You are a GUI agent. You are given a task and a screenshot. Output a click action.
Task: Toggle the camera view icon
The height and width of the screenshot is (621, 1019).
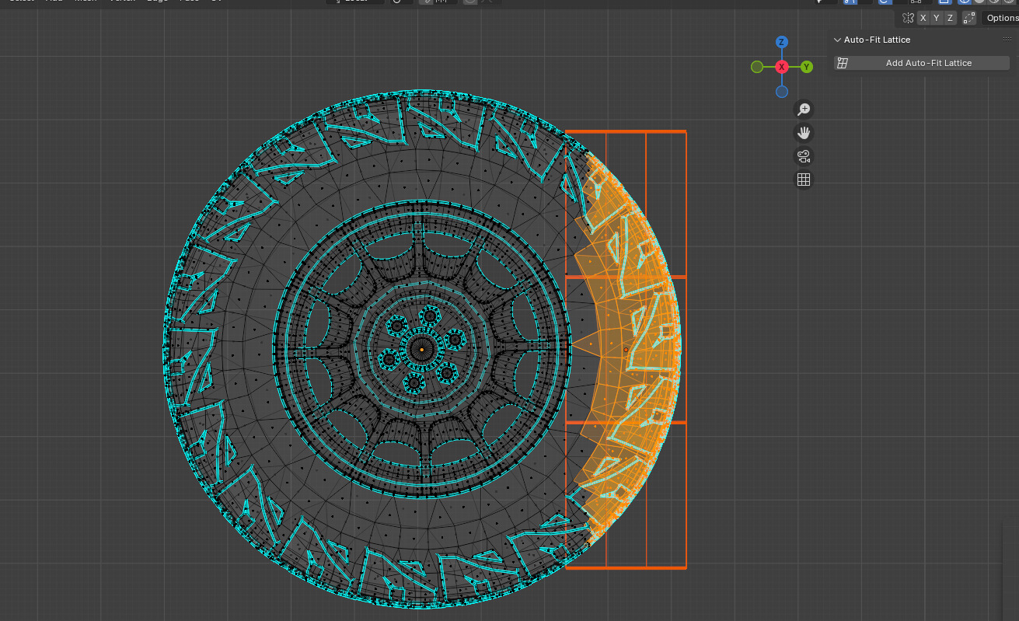tap(804, 156)
